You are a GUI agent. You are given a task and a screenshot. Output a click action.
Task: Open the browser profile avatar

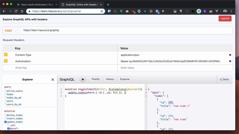tap(225, 11)
